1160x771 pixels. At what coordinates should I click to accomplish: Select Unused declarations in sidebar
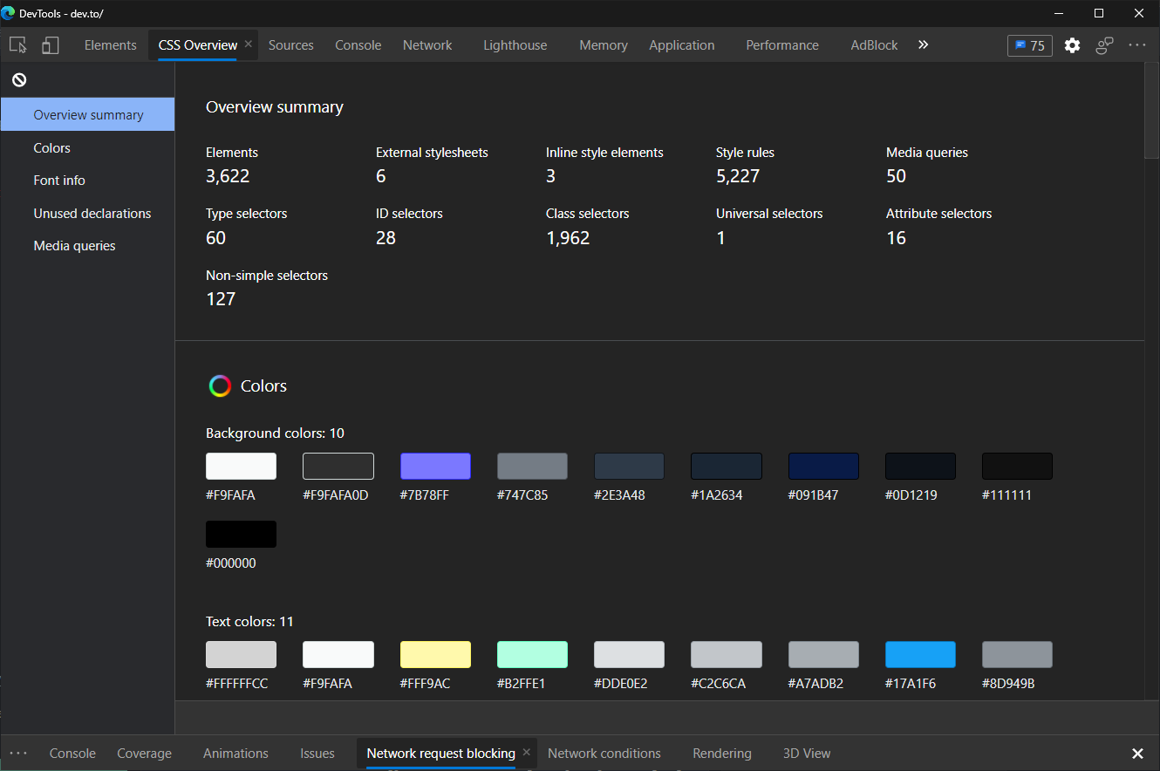pyautogui.click(x=88, y=213)
